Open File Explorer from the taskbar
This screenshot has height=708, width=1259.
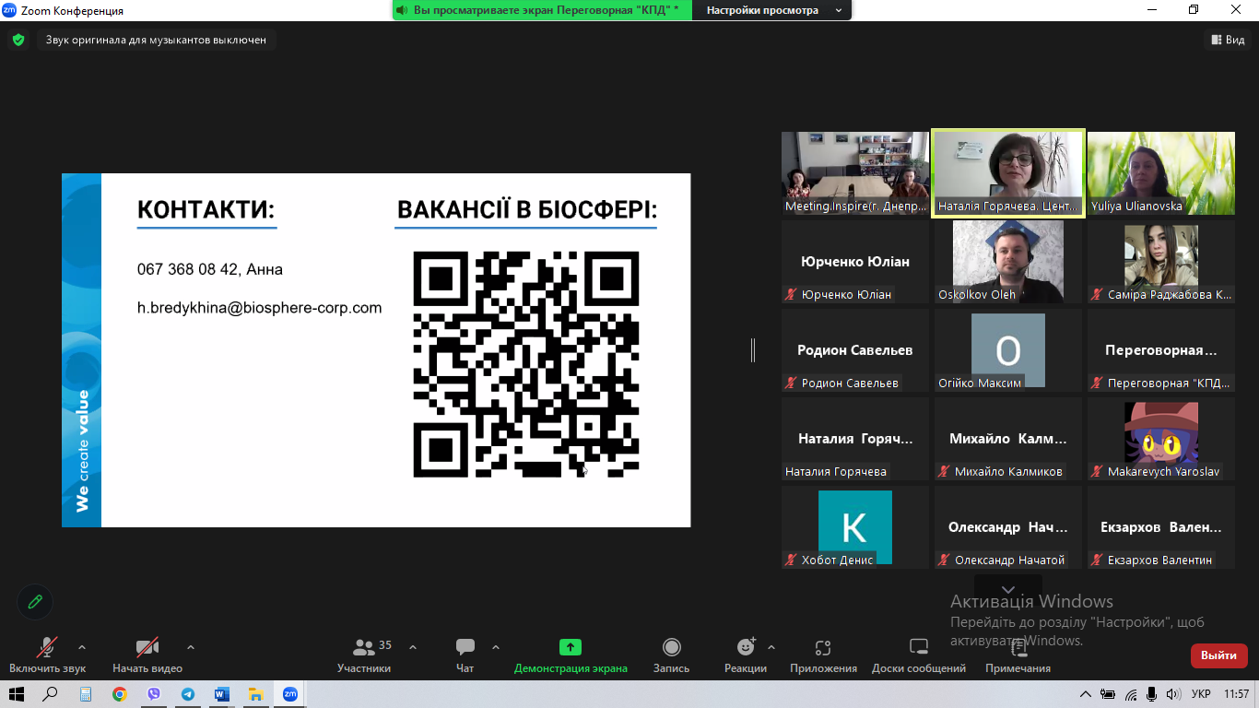256,694
